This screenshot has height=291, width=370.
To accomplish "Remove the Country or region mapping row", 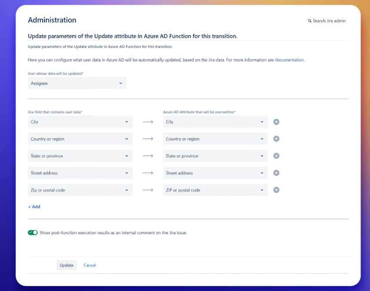I will [x=276, y=139].
